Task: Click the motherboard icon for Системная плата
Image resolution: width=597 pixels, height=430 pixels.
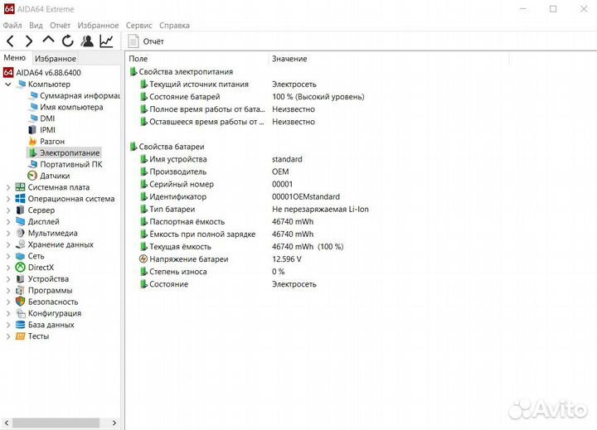Action: coord(20,187)
